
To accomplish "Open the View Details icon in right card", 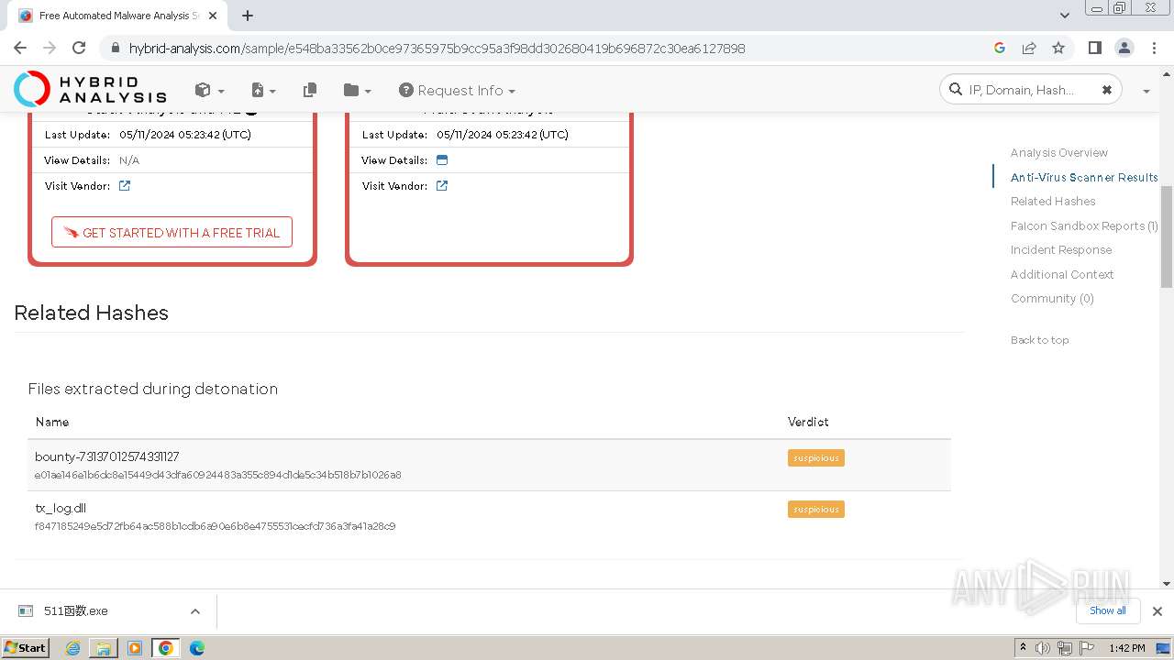I will (441, 159).
